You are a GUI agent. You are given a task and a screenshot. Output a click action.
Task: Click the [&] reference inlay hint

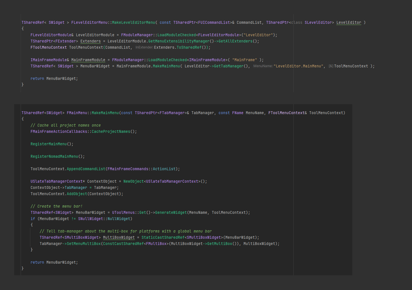pos(331,66)
